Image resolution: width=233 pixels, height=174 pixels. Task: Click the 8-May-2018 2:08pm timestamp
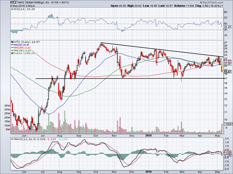point(23,6)
